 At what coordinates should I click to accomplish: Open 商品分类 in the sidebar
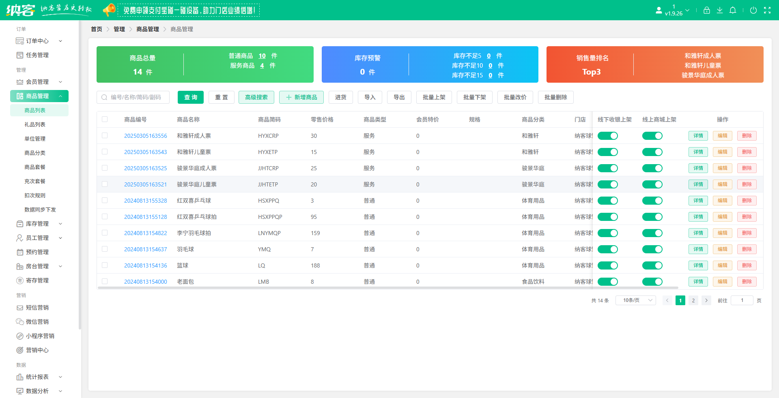click(x=35, y=153)
